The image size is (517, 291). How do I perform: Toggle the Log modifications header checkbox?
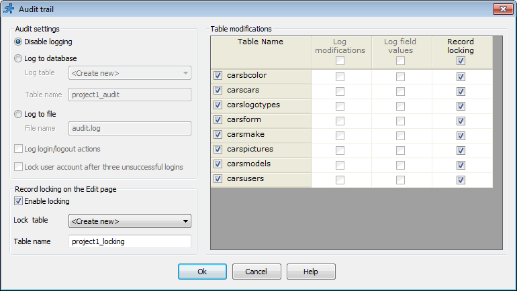click(x=340, y=61)
